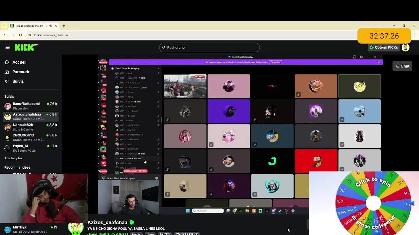The image size is (419, 235).
Task: Open Chrome icon in the streamed taskbar
Action: [234, 211]
